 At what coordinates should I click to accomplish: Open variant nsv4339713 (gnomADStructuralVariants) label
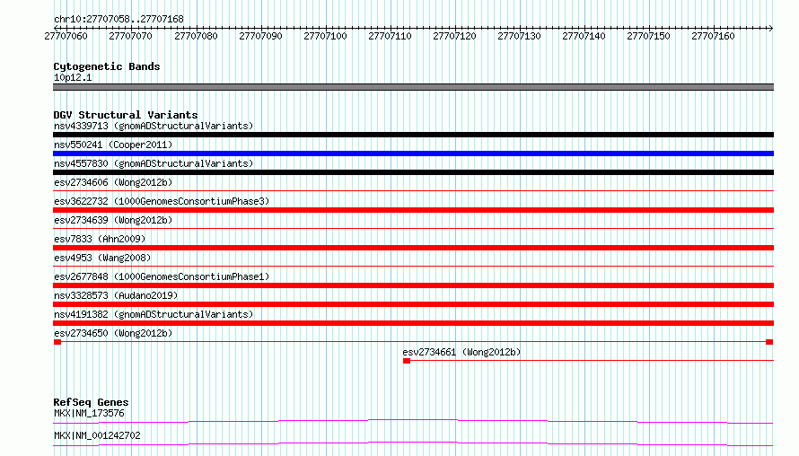point(154,126)
